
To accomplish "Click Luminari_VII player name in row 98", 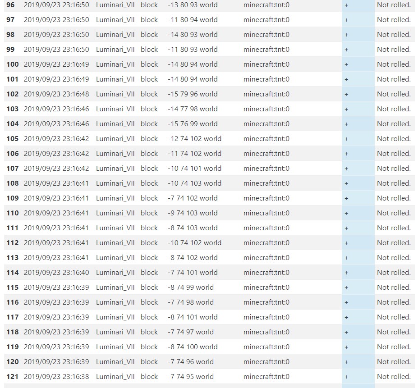I will coord(115,35).
